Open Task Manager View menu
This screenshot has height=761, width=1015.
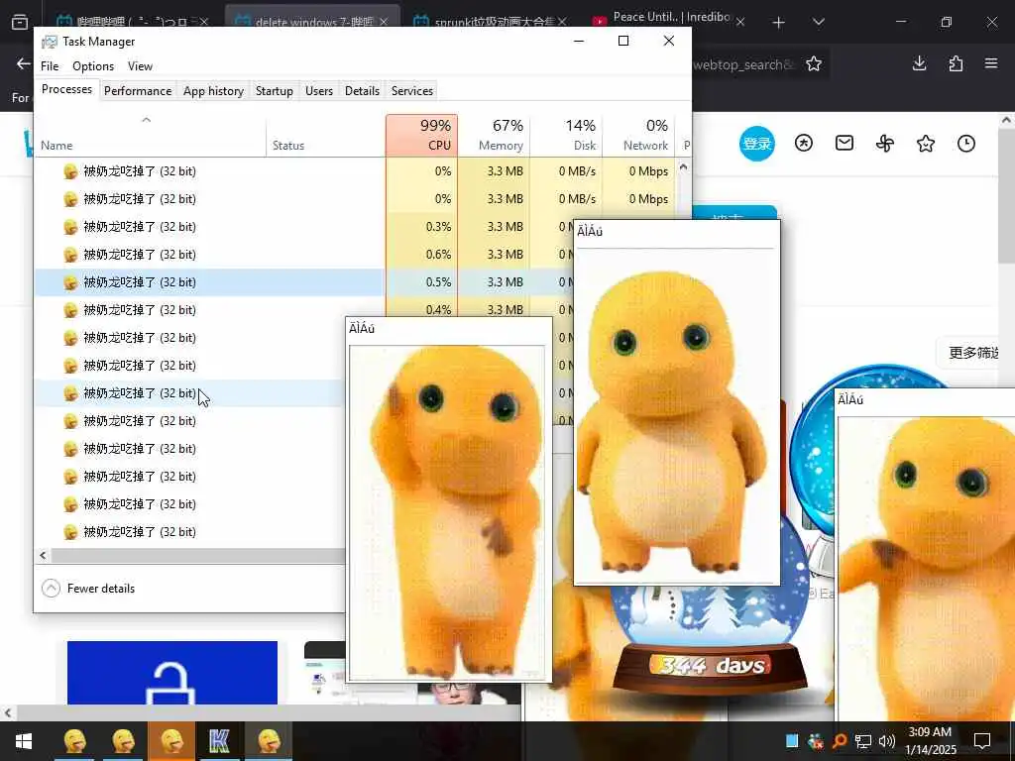[140, 66]
